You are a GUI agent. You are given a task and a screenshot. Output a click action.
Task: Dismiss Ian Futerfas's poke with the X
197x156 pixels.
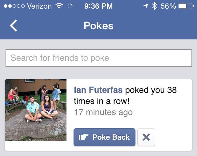146,137
